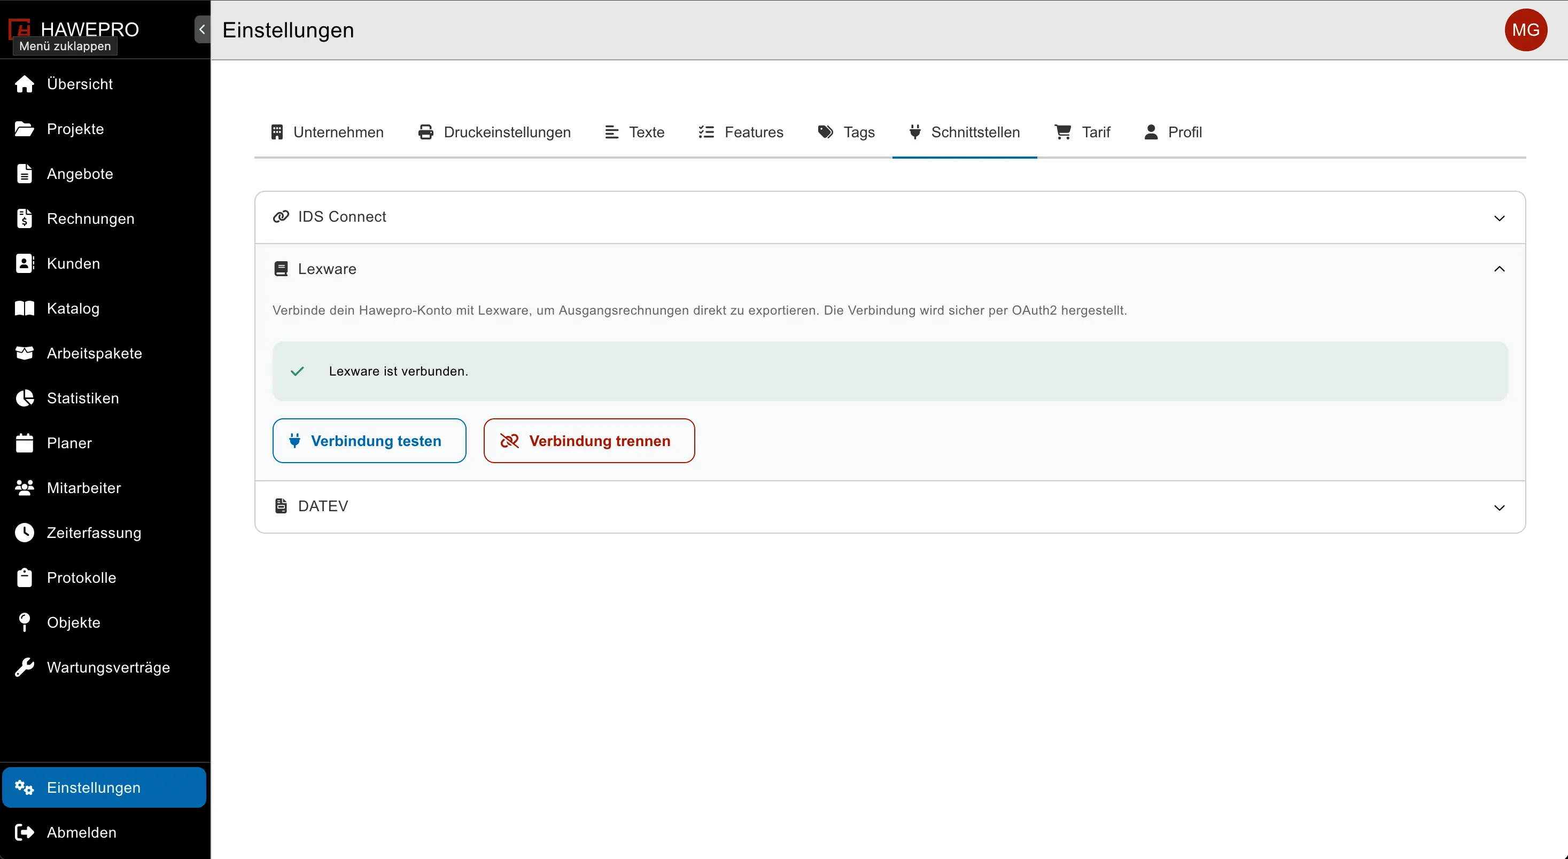This screenshot has width=1568, height=859.
Task: Open Übersicht in the sidebar
Action: 105,84
